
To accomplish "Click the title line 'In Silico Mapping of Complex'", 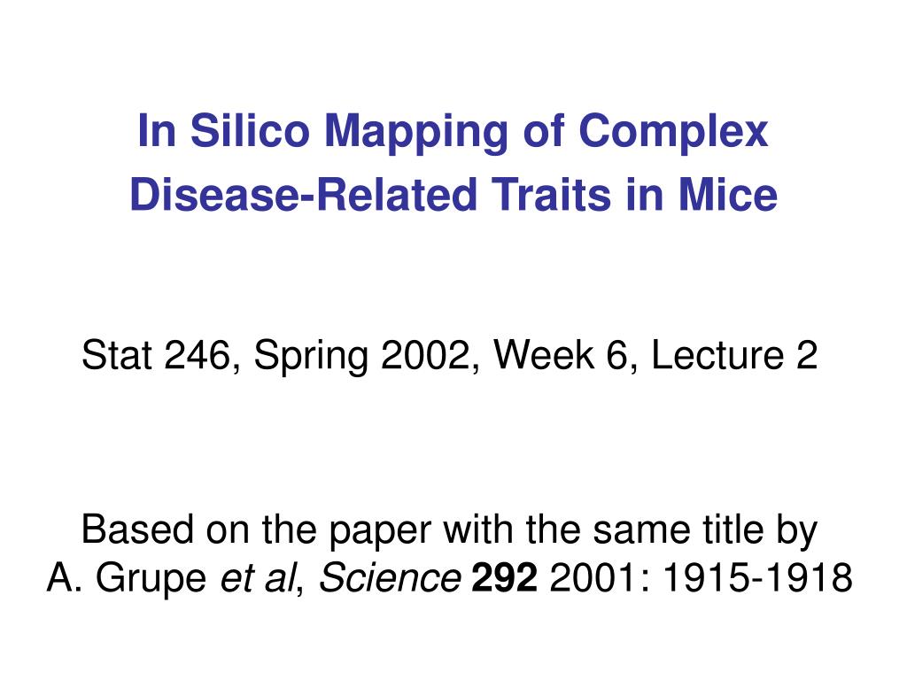I will (x=453, y=133).
